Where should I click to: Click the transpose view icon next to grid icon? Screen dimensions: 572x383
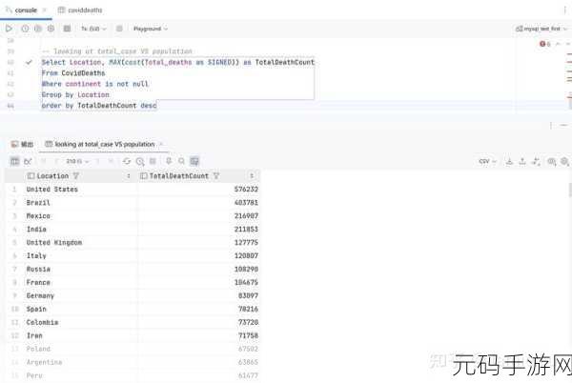[x=28, y=161]
